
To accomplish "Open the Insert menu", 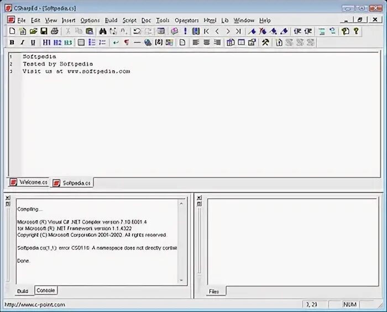I will (69, 20).
